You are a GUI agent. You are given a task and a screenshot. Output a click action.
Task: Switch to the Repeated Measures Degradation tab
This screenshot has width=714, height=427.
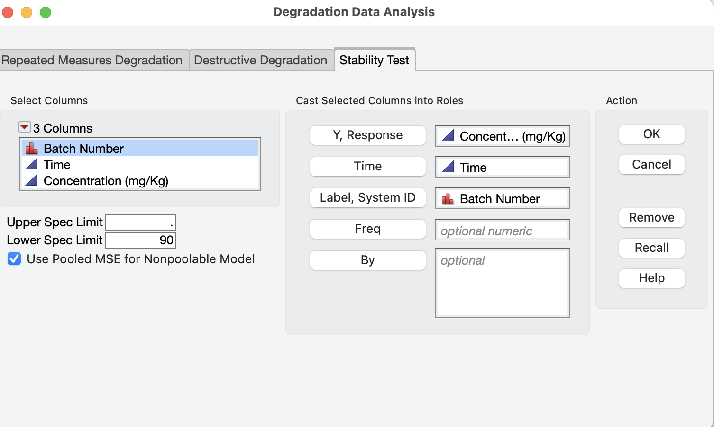[93, 60]
